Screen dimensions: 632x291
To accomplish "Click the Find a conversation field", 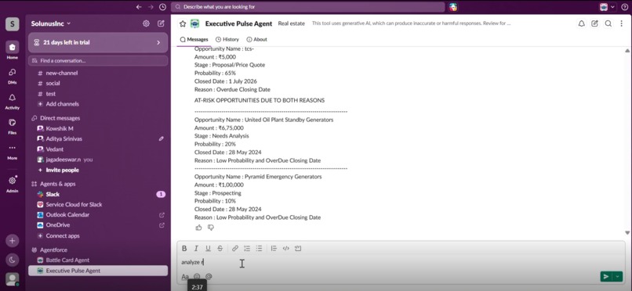I will coord(98,61).
